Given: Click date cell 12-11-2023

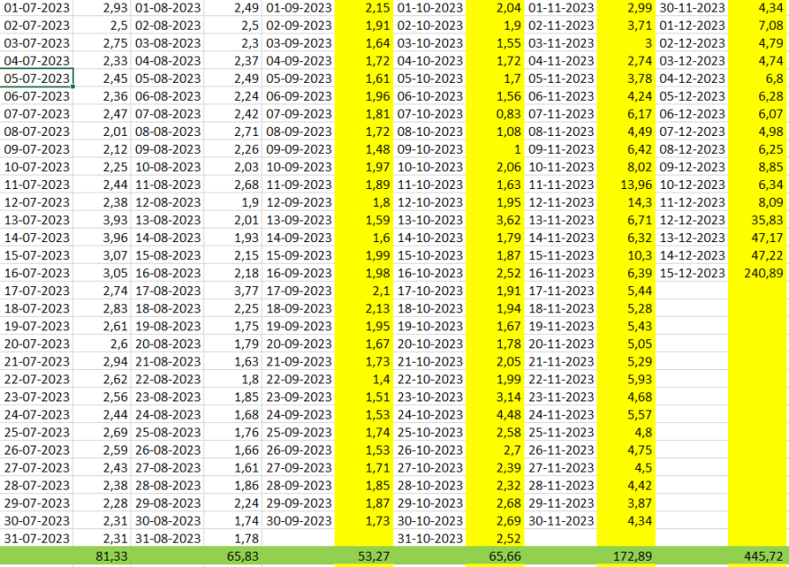Looking at the screenshot, I should coord(561,202).
